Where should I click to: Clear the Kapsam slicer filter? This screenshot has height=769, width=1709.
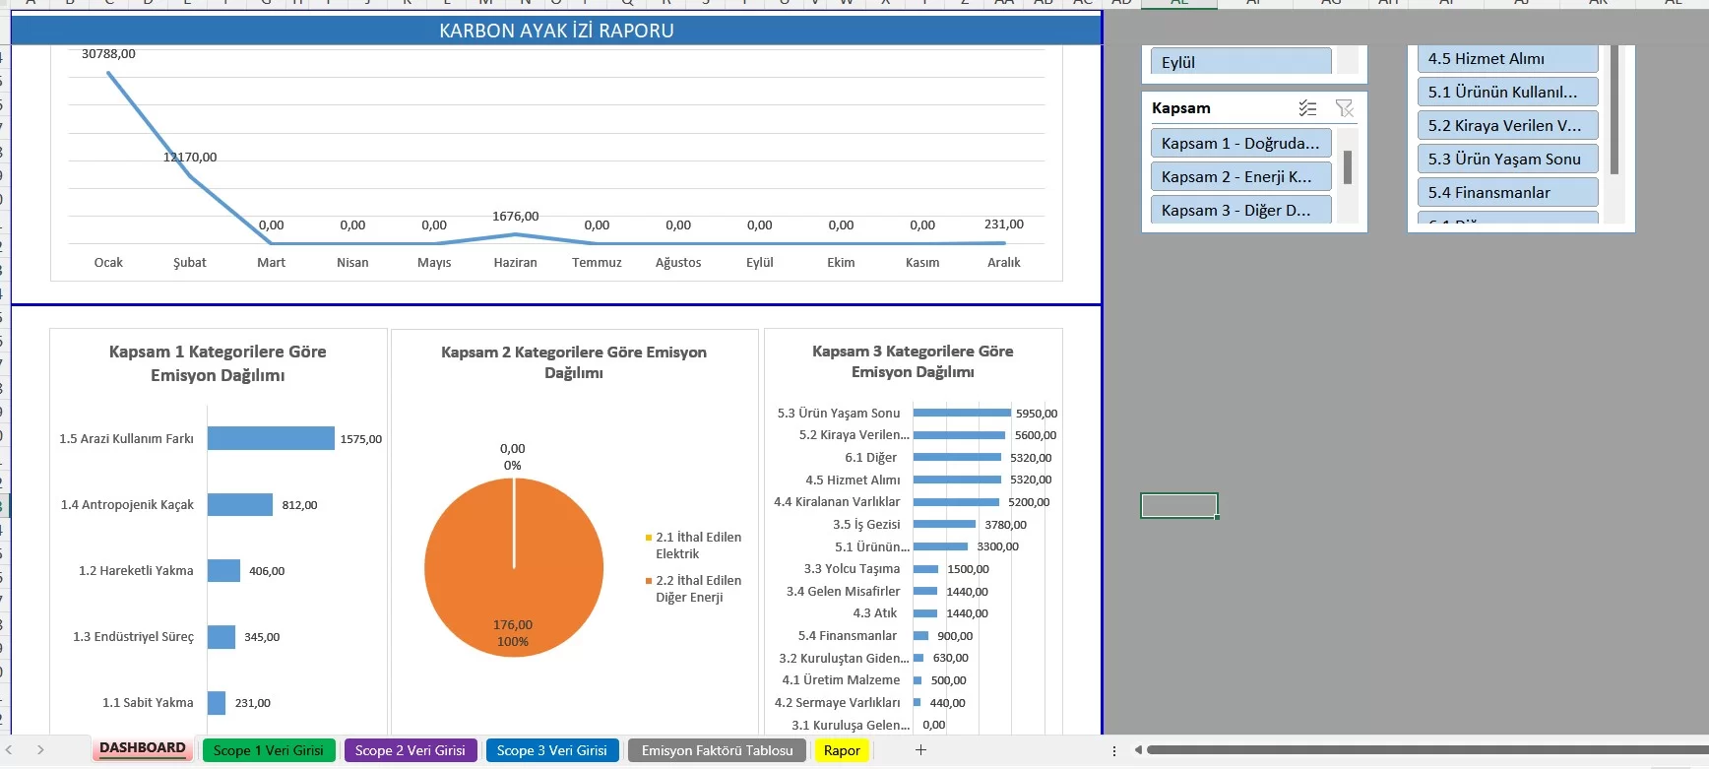coord(1344,108)
